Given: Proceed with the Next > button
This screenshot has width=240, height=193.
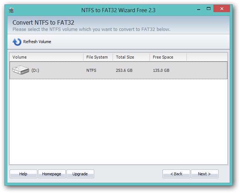Looking at the screenshot, I should (x=204, y=174).
